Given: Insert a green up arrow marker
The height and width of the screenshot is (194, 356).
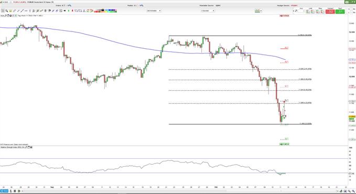Looking at the screenshot, I should click(69, 10).
